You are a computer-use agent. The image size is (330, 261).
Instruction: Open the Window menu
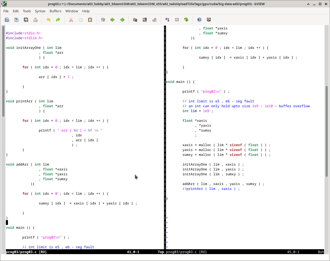pyautogui.click(x=72, y=11)
